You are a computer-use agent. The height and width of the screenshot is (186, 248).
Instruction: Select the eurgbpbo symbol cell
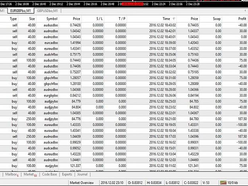click(51, 96)
